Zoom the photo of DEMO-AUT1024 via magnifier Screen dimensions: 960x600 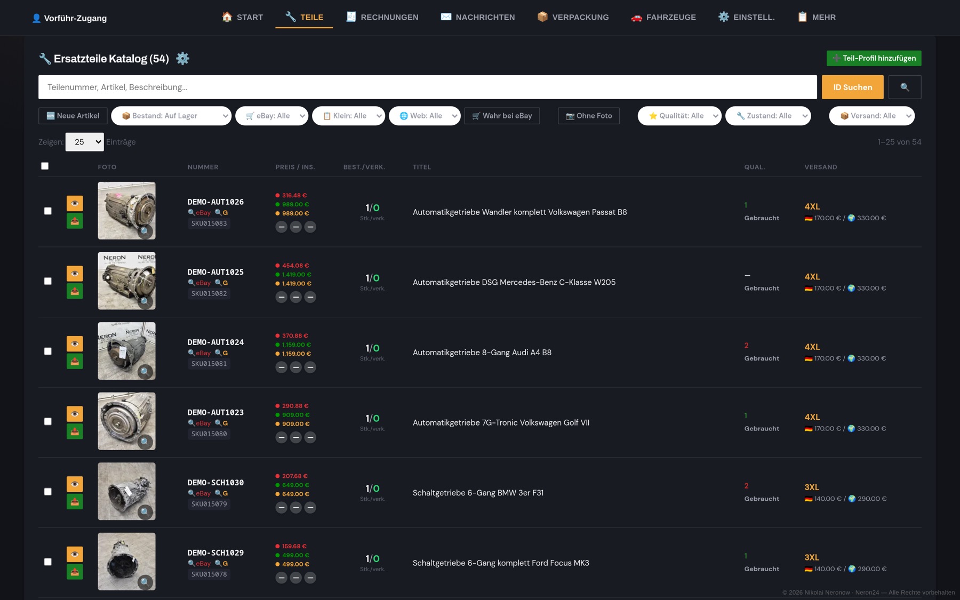pyautogui.click(x=145, y=372)
